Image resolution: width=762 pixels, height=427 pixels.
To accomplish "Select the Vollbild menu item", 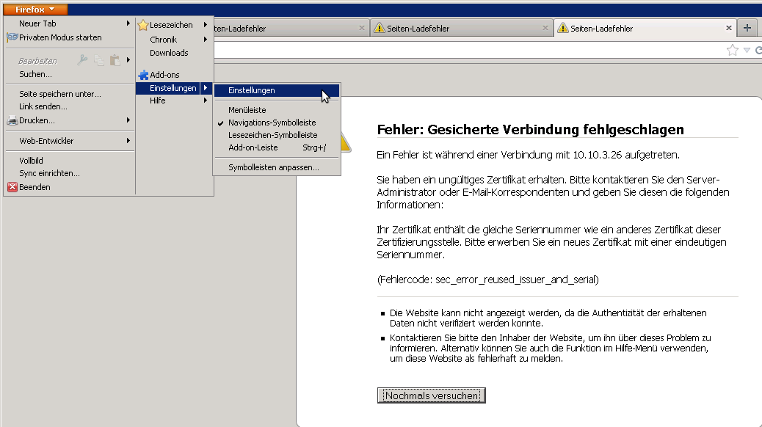I will coord(31,161).
